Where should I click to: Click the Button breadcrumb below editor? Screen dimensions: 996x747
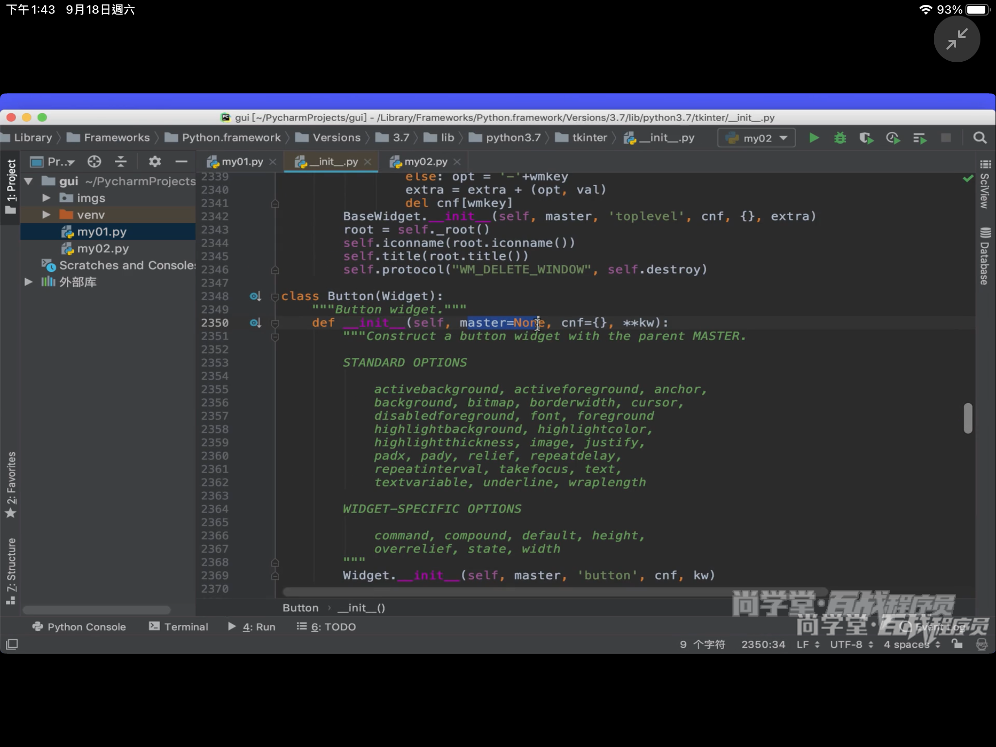pos(301,608)
